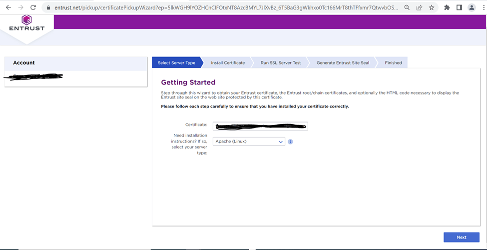Open the Chrome profile avatar
The width and height of the screenshot is (487, 250).
(x=472, y=7)
